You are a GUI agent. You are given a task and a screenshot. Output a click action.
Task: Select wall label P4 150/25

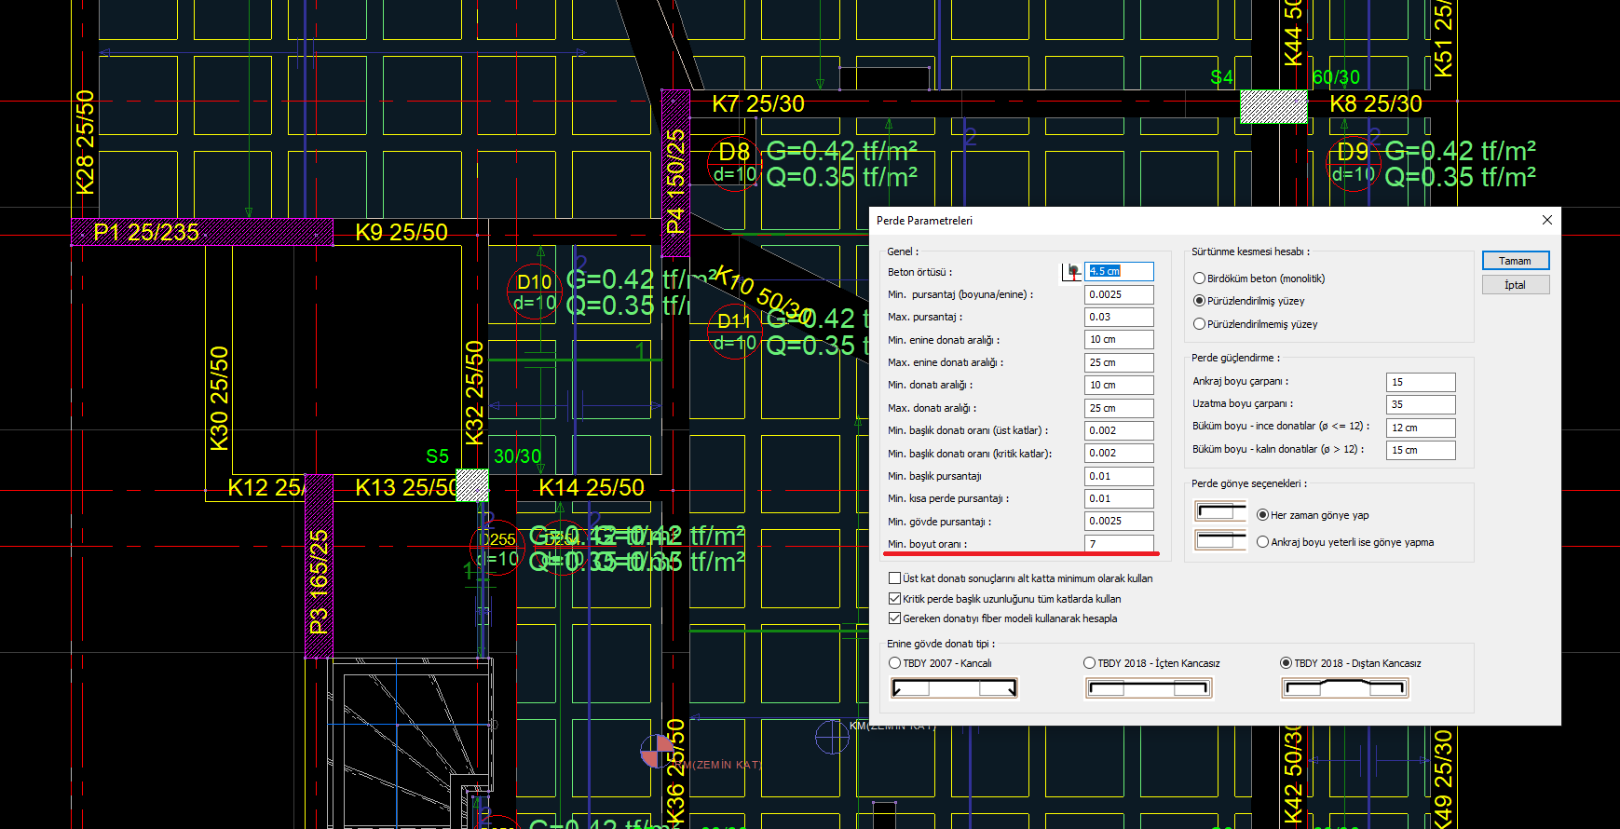pos(675,182)
